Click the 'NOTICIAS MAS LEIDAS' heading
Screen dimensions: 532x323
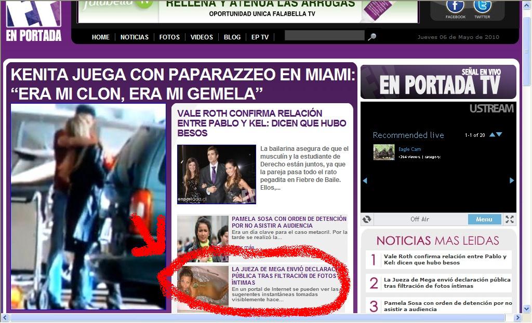point(437,241)
